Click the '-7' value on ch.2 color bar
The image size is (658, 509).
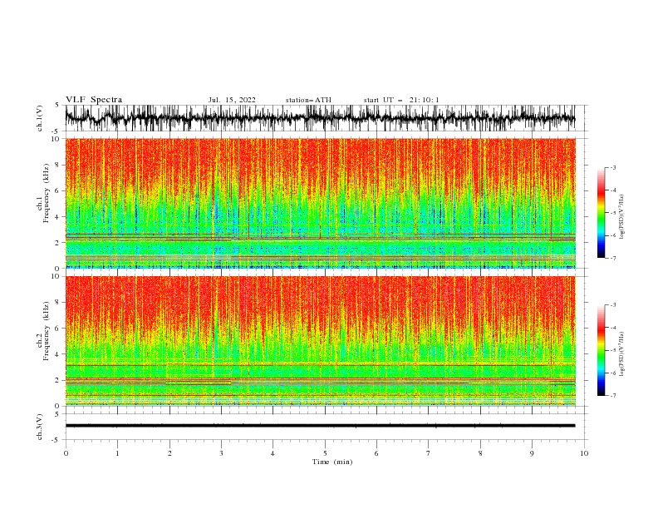point(613,396)
